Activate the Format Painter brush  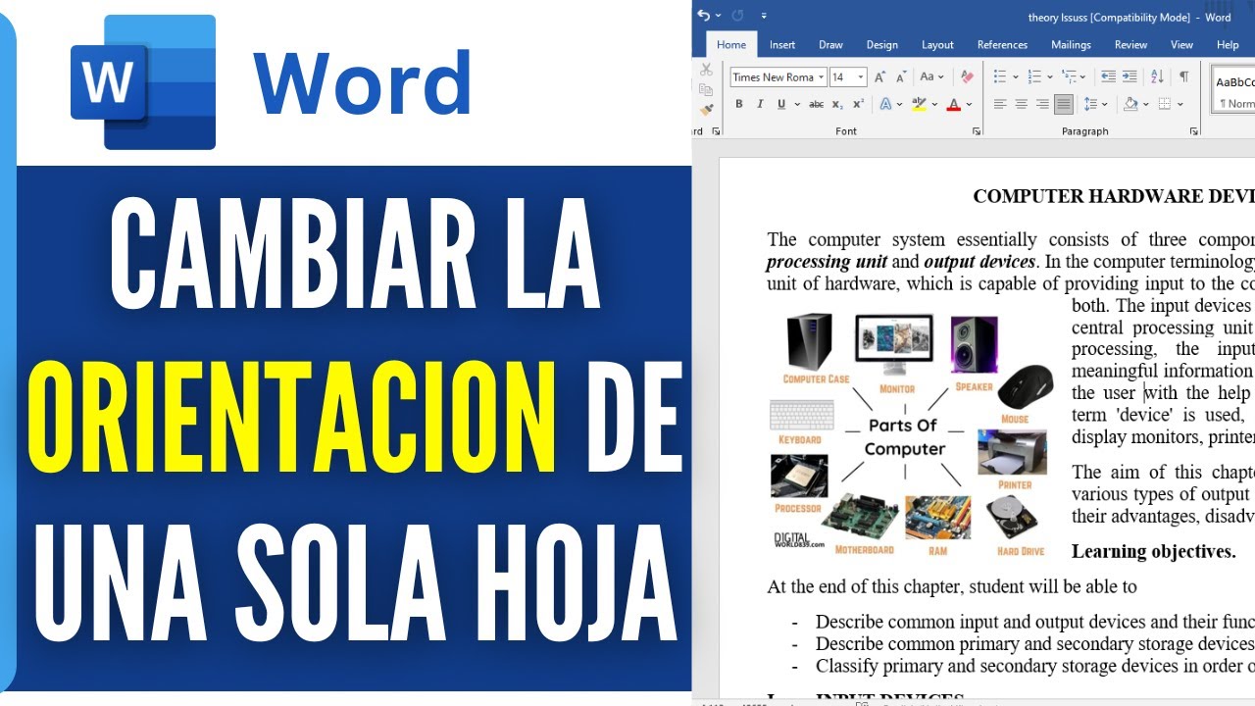pos(706,111)
